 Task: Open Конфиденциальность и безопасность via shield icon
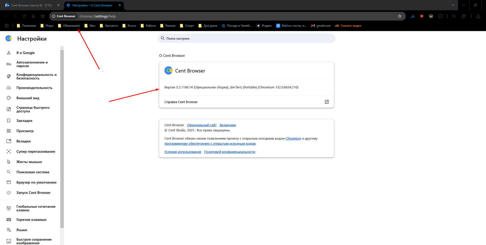coord(9,76)
